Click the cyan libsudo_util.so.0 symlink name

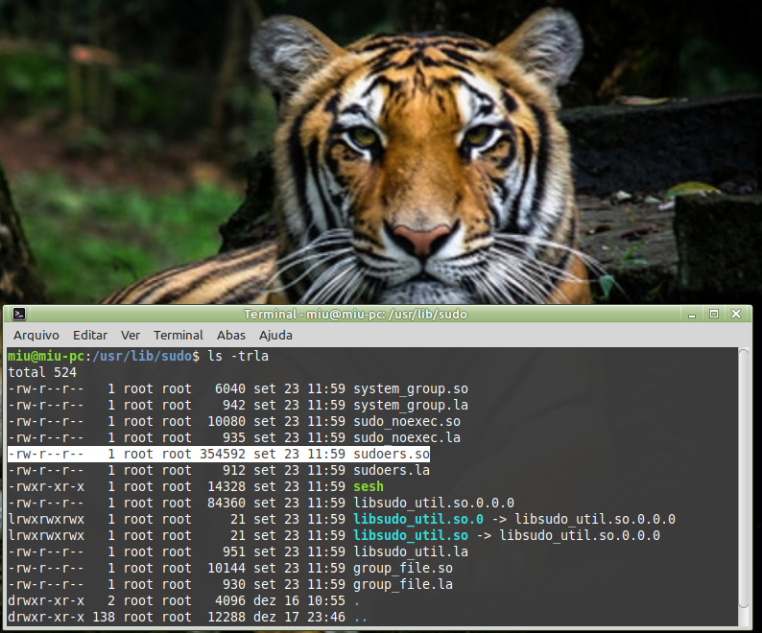[418, 519]
